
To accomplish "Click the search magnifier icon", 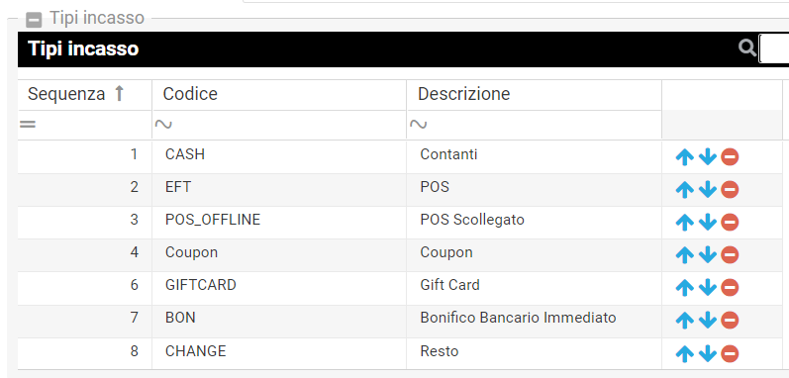I will tap(747, 48).
